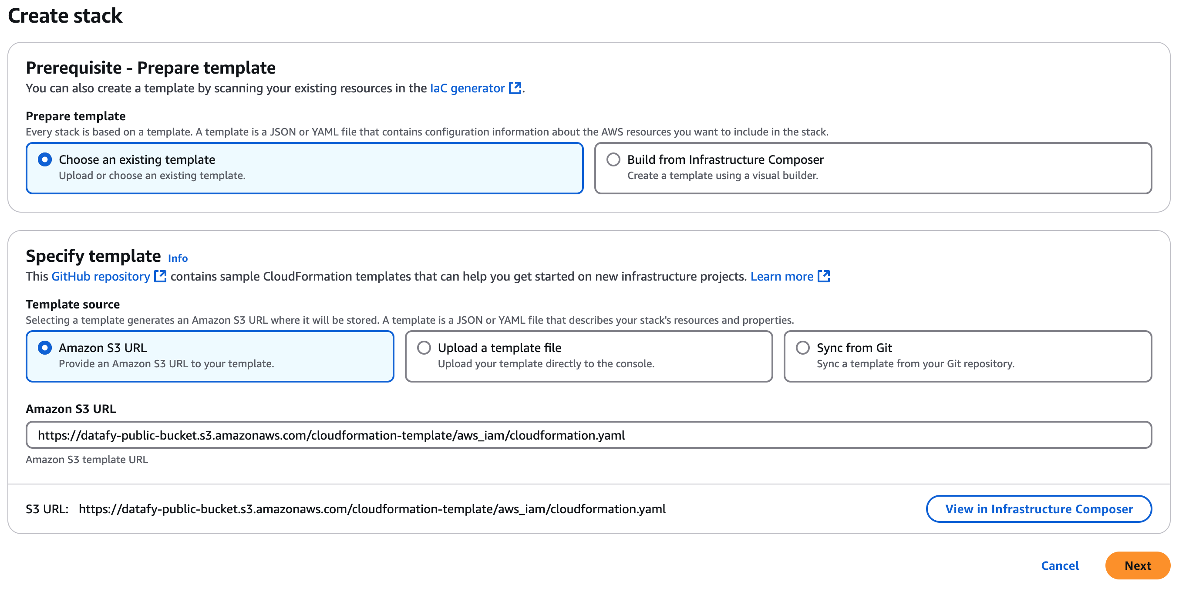This screenshot has width=1179, height=596.
Task: Click external link icon beside GitHub repository
Action: coord(160,276)
